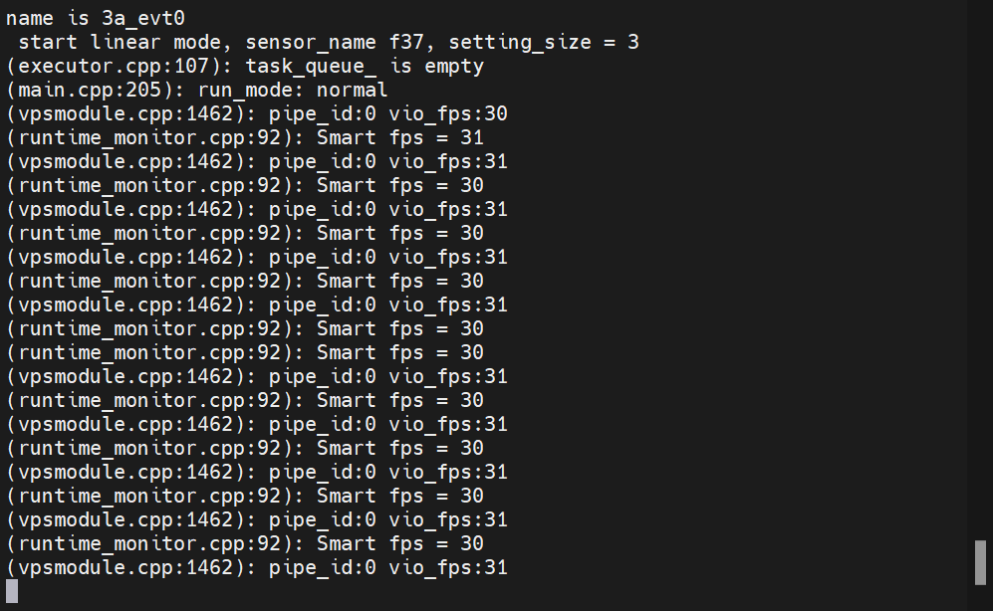
Task: Click the word start in linear mode line
Action: click(48, 43)
